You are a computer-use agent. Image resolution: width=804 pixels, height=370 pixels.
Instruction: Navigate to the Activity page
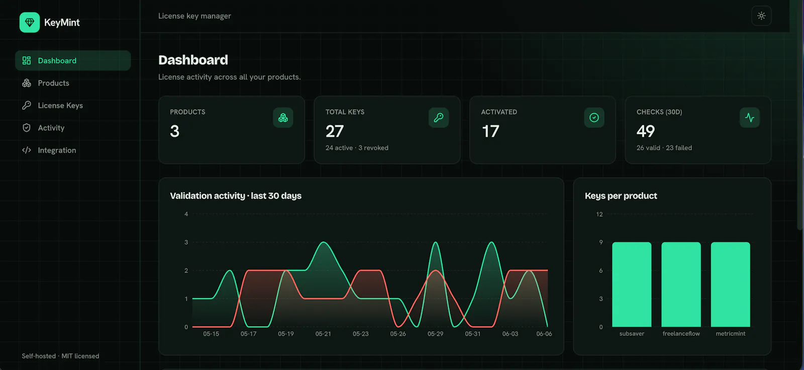coord(73,128)
